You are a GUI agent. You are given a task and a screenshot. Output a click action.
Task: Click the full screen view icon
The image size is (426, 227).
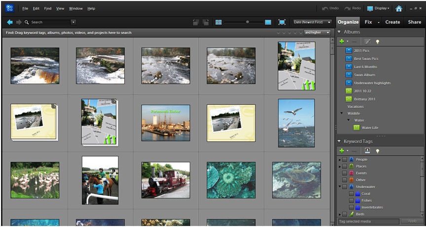pos(282,22)
